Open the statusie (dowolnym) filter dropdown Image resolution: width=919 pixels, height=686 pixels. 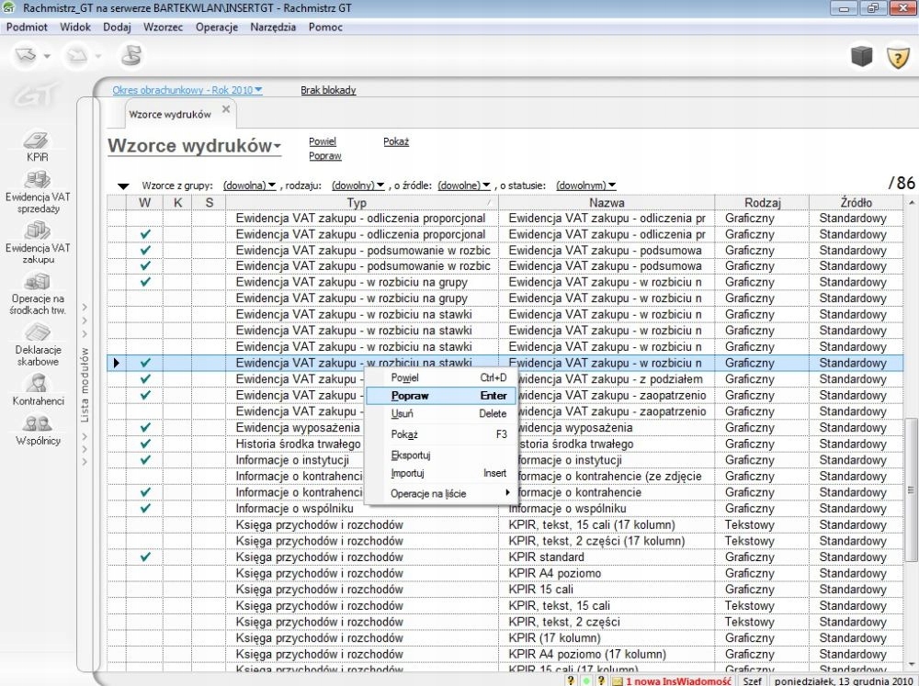[x=585, y=186]
